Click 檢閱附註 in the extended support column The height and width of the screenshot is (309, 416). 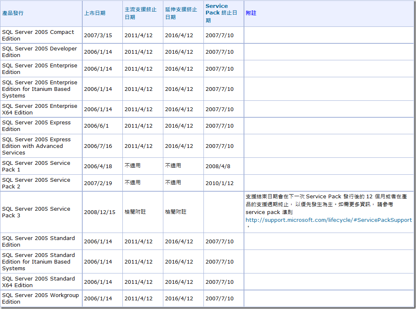pyautogui.click(x=176, y=212)
